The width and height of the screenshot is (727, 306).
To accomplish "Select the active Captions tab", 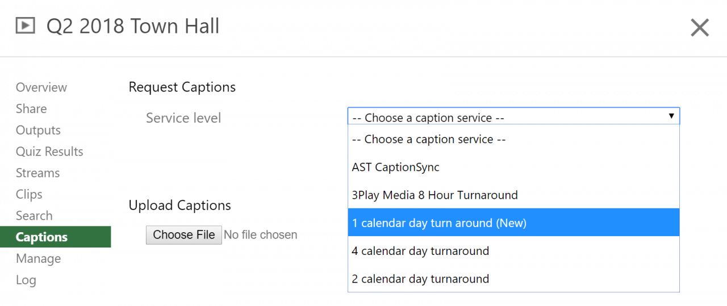I will click(42, 237).
